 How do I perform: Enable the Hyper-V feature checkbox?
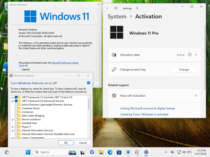pos(16,127)
